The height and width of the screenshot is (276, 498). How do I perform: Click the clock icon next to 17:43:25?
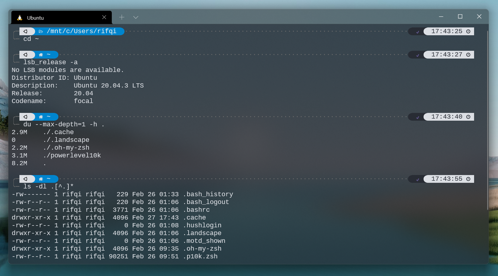(468, 31)
